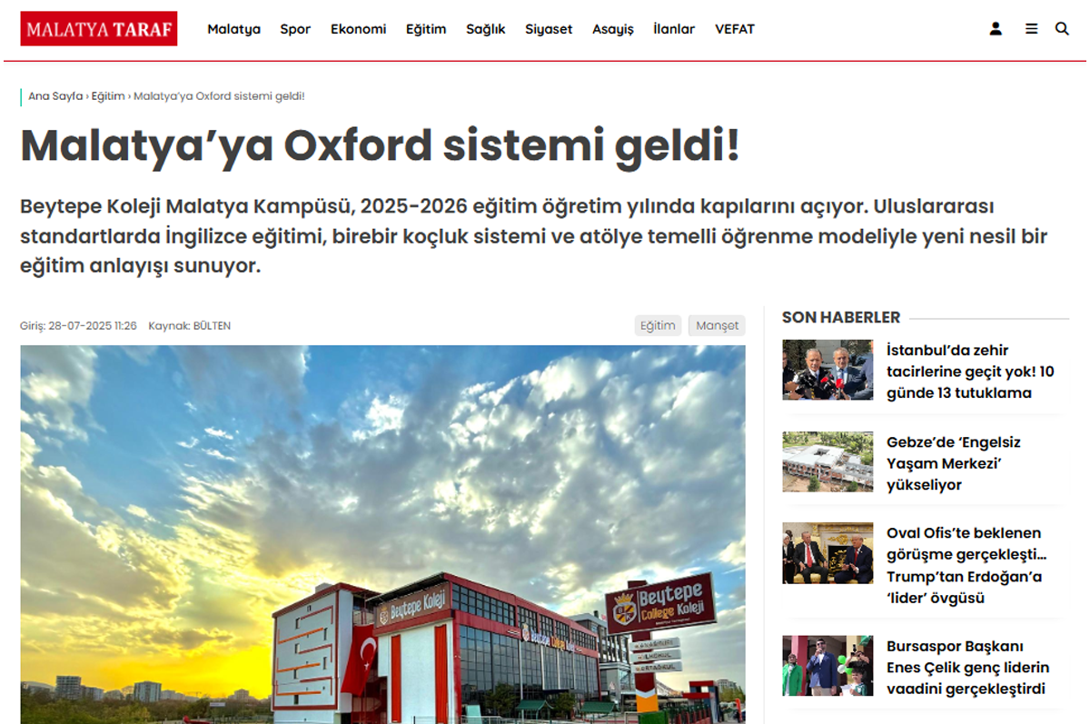The width and height of the screenshot is (1090, 724).
Task: Click the search magnifier icon
Action: pyautogui.click(x=1062, y=29)
